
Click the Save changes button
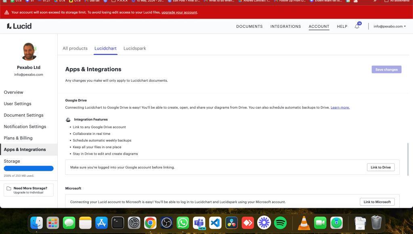coord(386,70)
